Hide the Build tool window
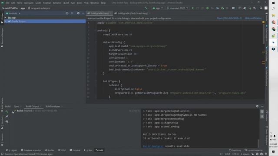Image resolution: width=278 pixels, height=156 pixels. (x=262, y=106)
